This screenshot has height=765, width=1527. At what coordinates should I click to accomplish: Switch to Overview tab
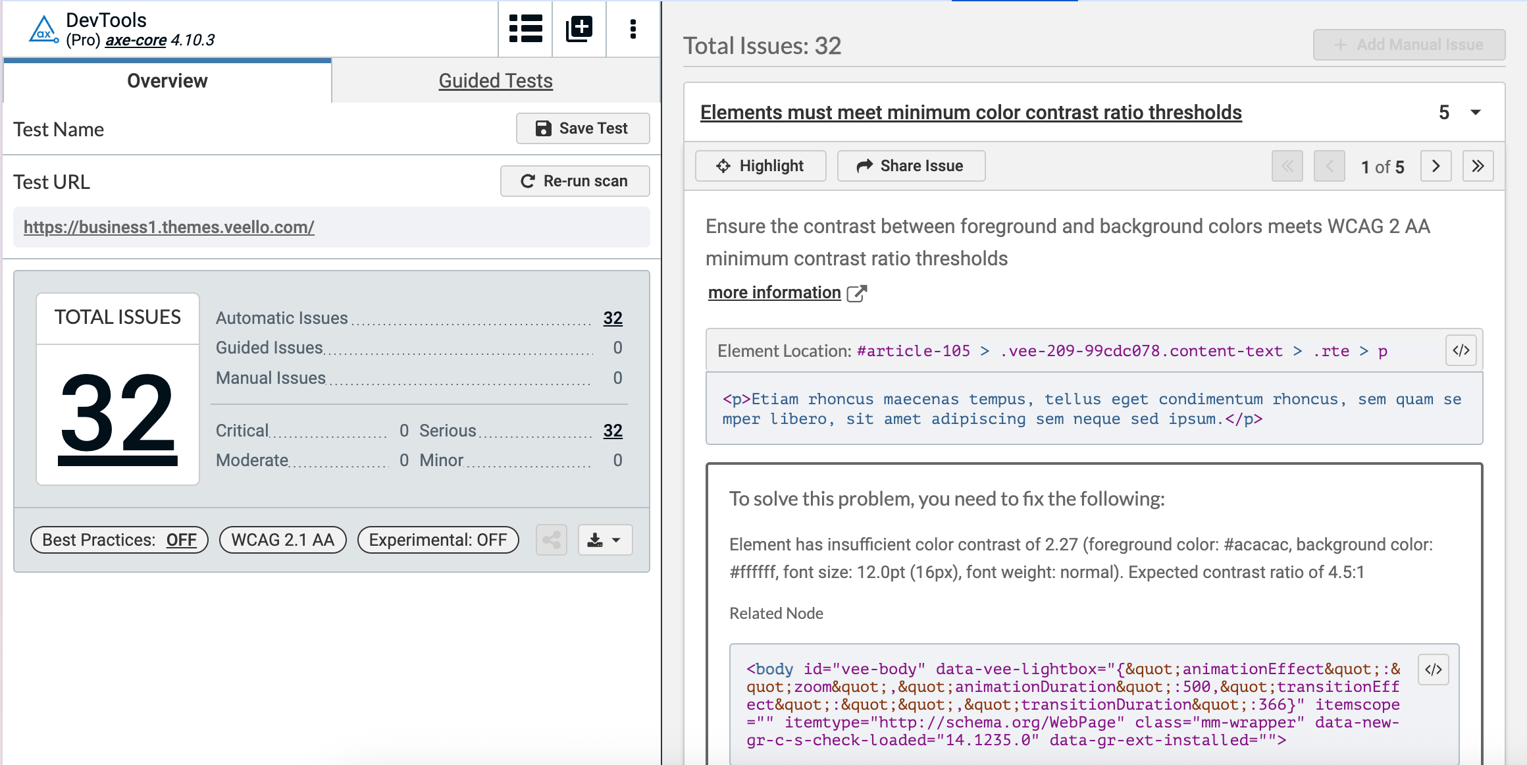click(167, 80)
